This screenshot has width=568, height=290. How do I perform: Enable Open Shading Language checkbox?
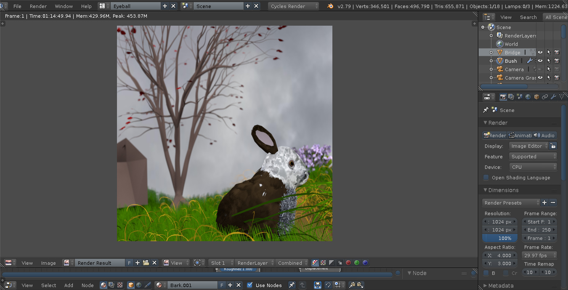click(486, 178)
